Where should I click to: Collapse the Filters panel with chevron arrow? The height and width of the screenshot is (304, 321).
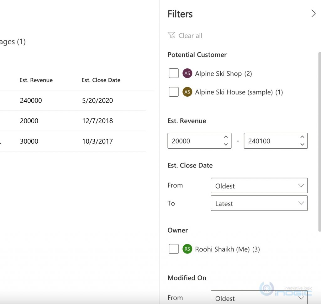(313, 13)
